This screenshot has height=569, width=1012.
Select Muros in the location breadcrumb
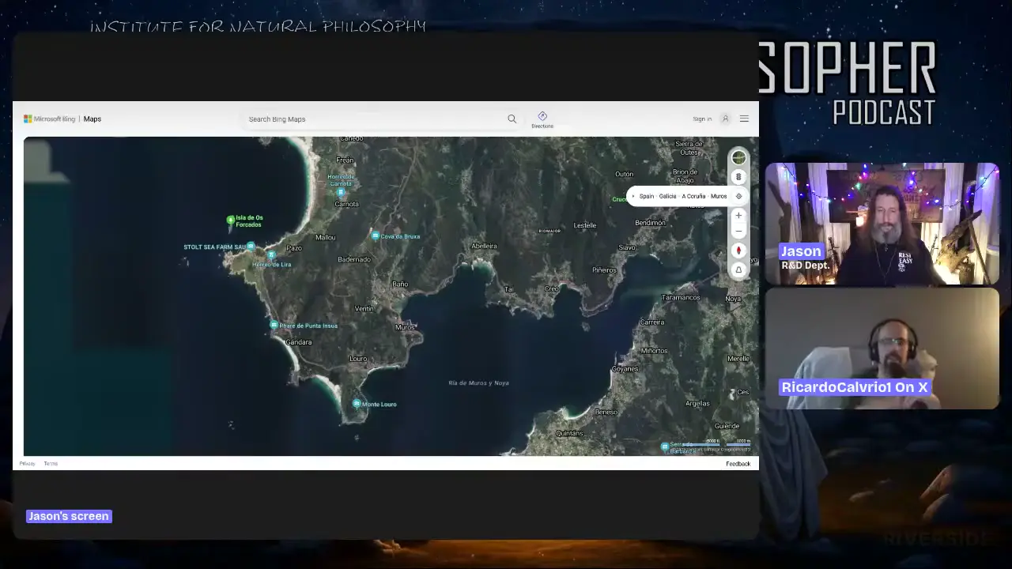719,196
